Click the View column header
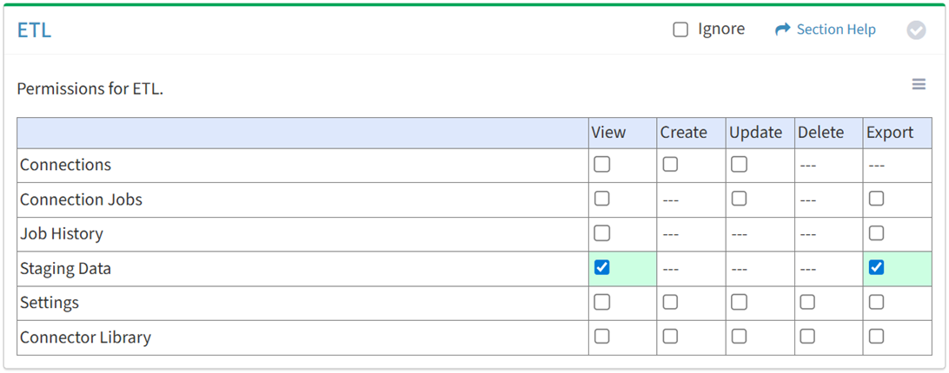 click(608, 133)
